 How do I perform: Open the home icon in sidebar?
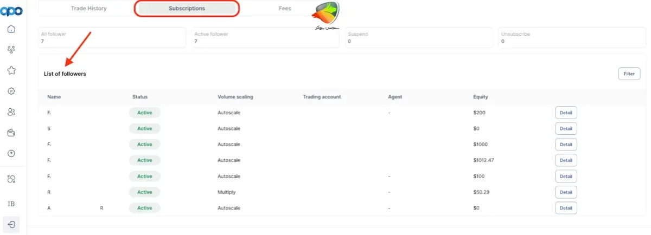(11, 29)
